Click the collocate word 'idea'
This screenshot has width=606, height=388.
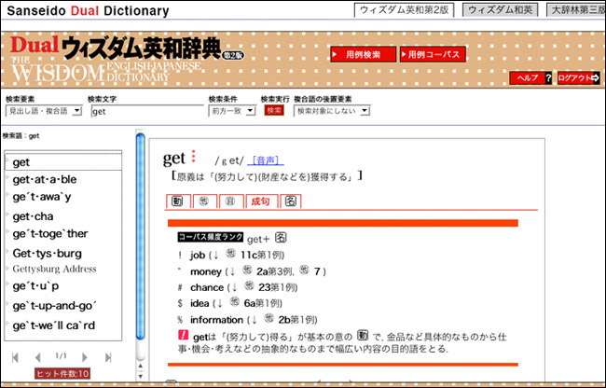[x=200, y=303]
